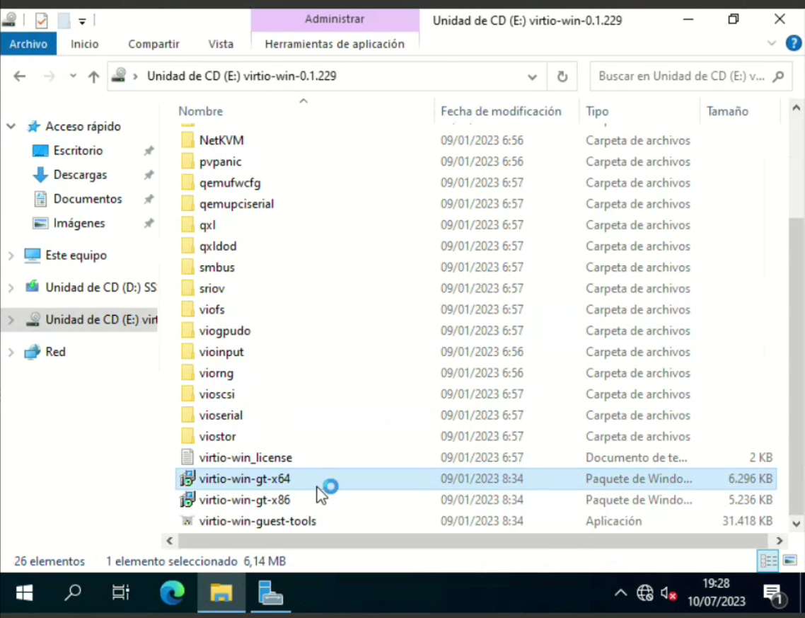The width and height of the screenshot is (805, 618).
Task: Click the Refresh button in address bar
Action: 562,76
